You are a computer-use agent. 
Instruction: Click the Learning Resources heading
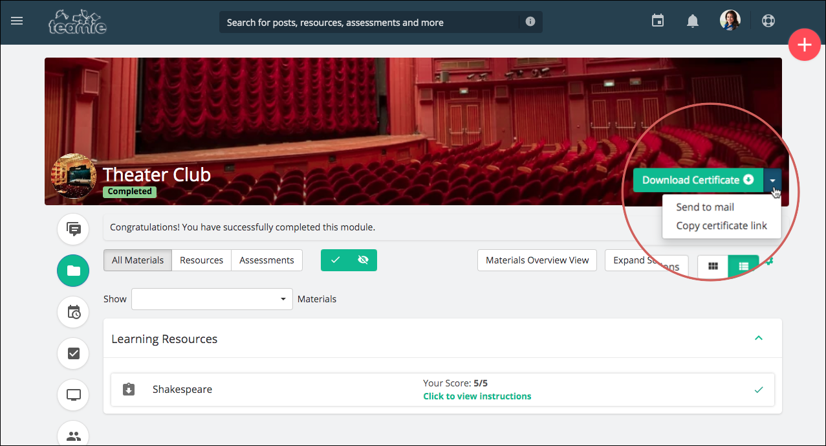click(164, 339)
